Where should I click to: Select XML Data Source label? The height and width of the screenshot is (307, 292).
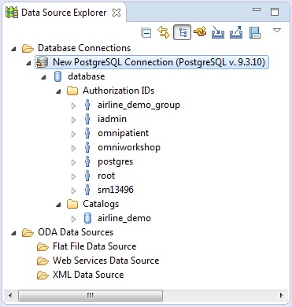click(x=88, y=275)
